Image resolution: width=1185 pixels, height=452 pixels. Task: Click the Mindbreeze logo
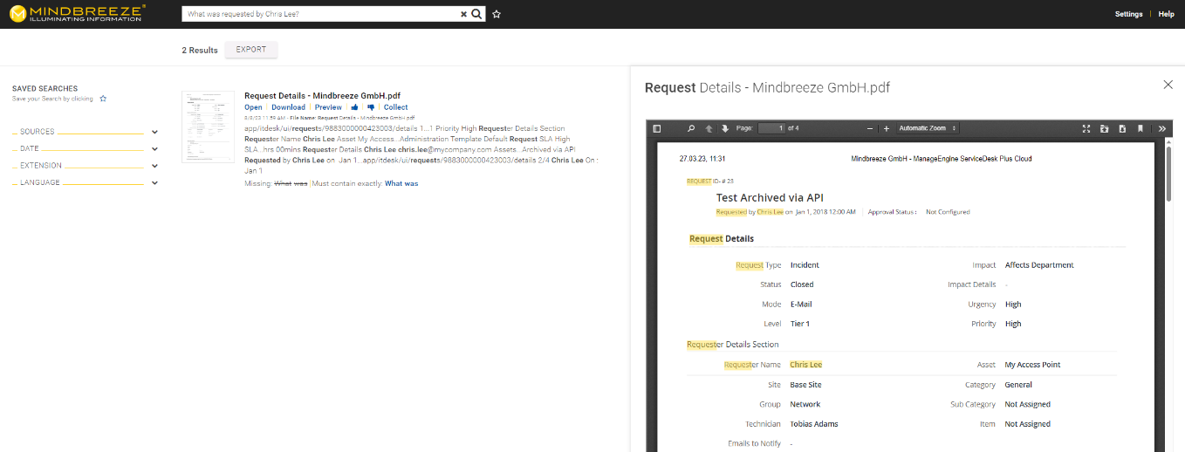(77, 14)
